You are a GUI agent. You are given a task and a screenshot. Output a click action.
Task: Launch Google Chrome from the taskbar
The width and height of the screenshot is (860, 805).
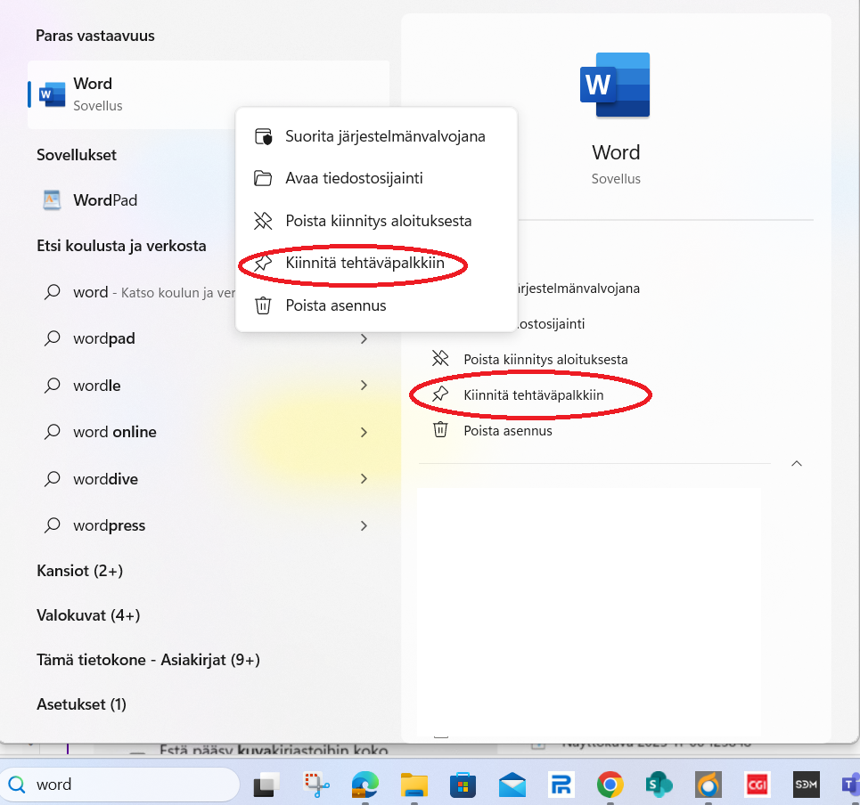(x=610, y=785)
